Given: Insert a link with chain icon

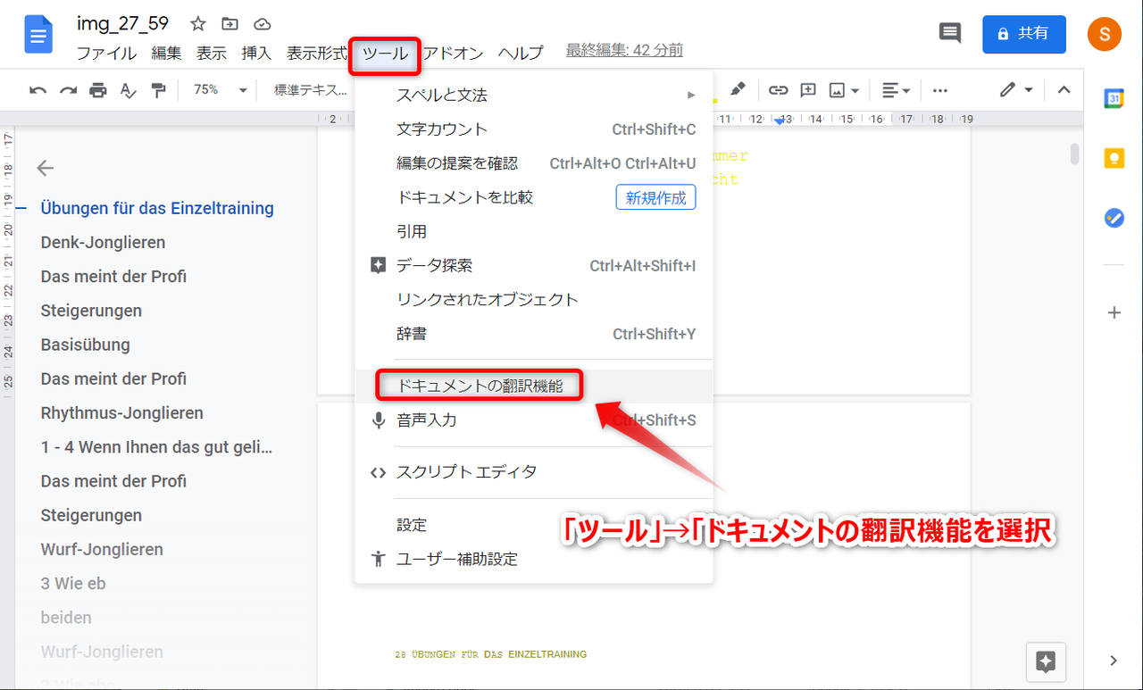Looking at the screenshot, I should [779, 90].
